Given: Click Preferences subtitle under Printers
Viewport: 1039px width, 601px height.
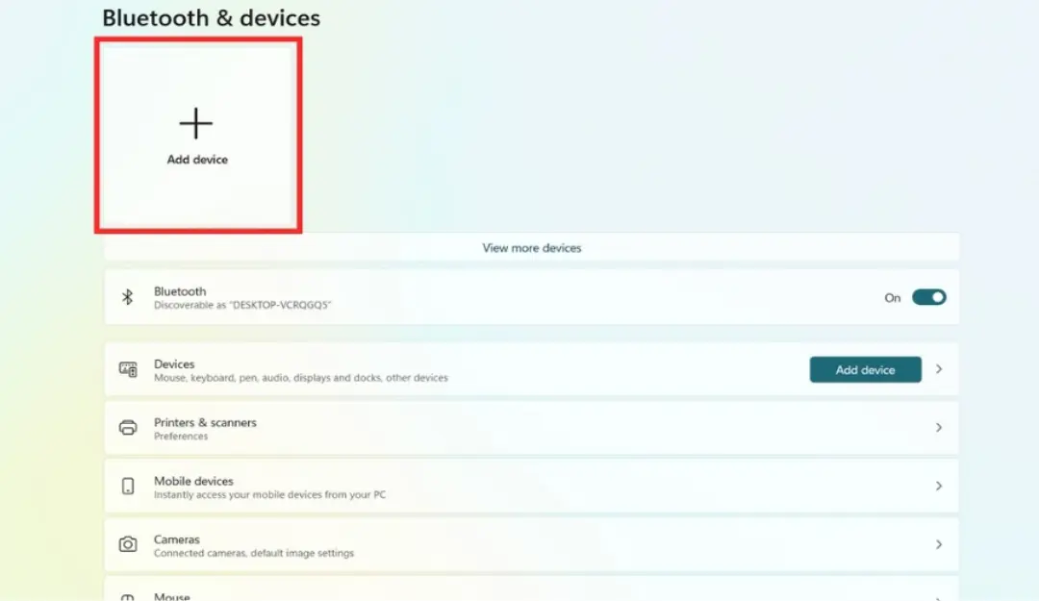Looking at the screenshot, I should [x=181, y=436].
